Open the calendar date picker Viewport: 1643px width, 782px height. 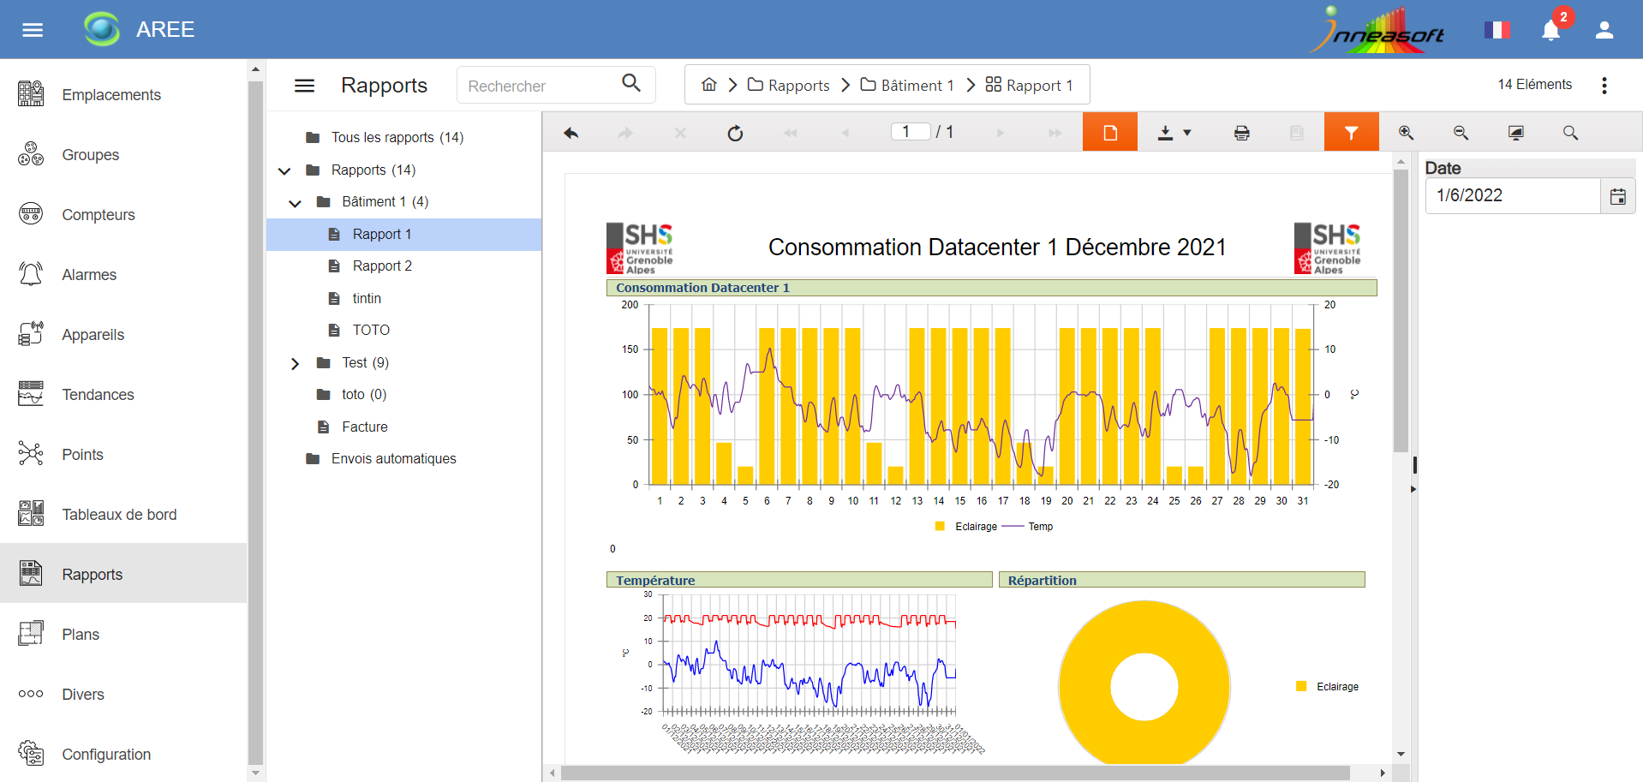coord(1617,196)
